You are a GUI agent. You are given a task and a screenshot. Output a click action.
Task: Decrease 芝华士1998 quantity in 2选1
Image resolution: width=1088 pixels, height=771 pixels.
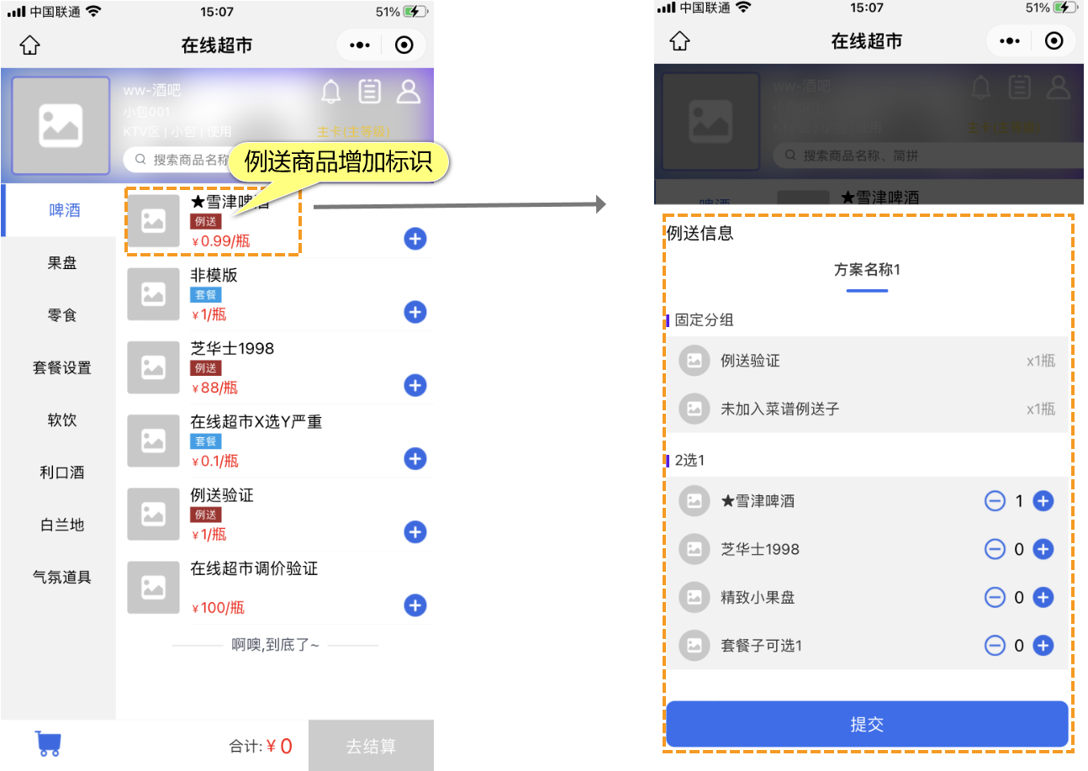coord(995,549)
